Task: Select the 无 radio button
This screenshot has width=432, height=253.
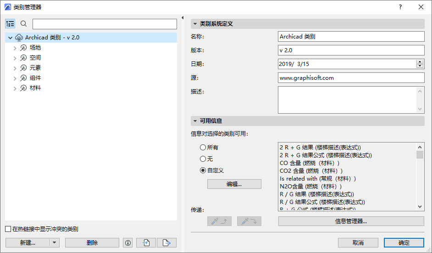Action: point(203,159)
